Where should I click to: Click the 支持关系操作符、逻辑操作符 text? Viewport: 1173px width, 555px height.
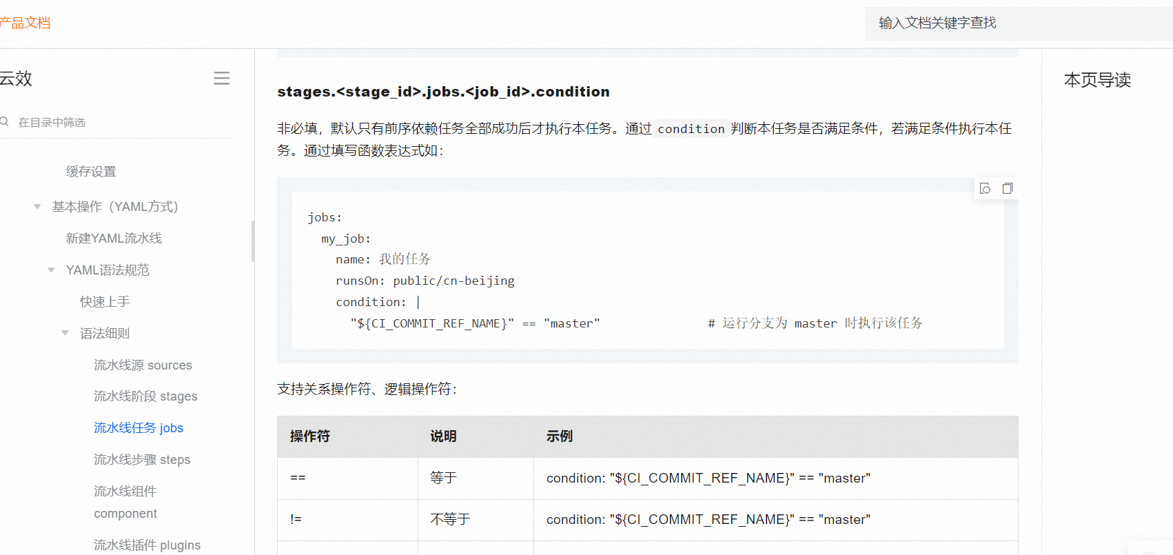(x=367, y=390)
